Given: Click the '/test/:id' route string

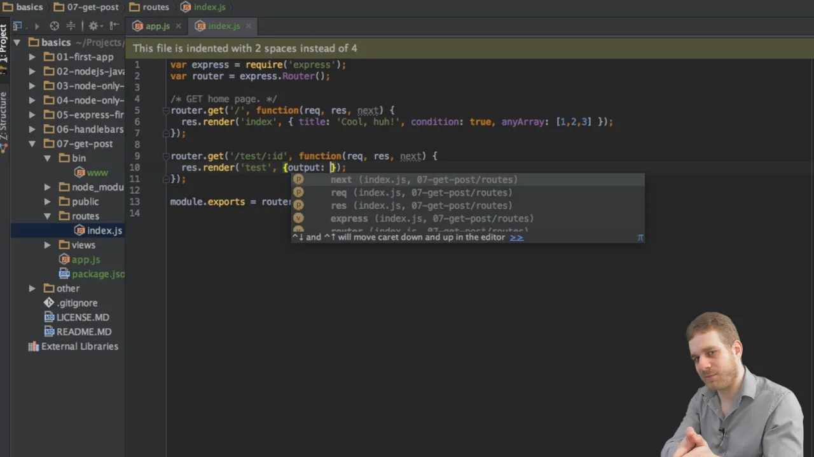Looking at the screenshot, I should point(259,156).
